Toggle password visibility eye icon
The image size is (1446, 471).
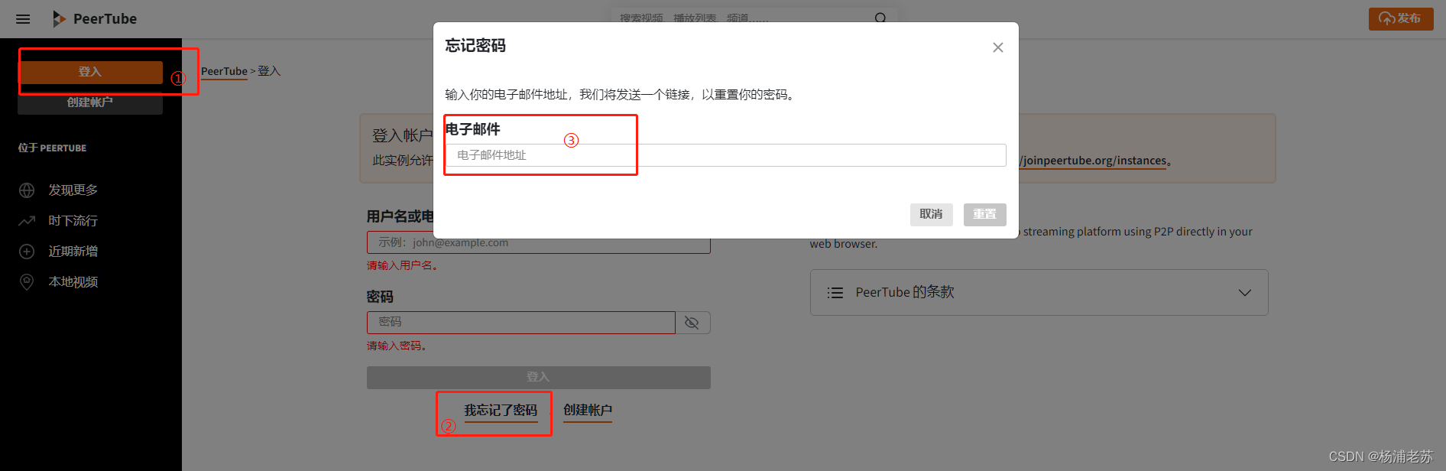[x=692, y=323]
